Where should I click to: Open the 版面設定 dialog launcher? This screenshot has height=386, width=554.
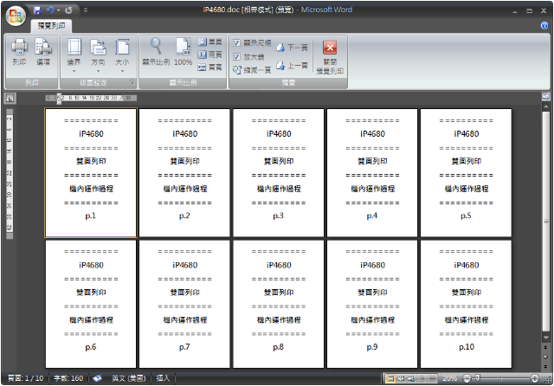(x=132, y=82)
